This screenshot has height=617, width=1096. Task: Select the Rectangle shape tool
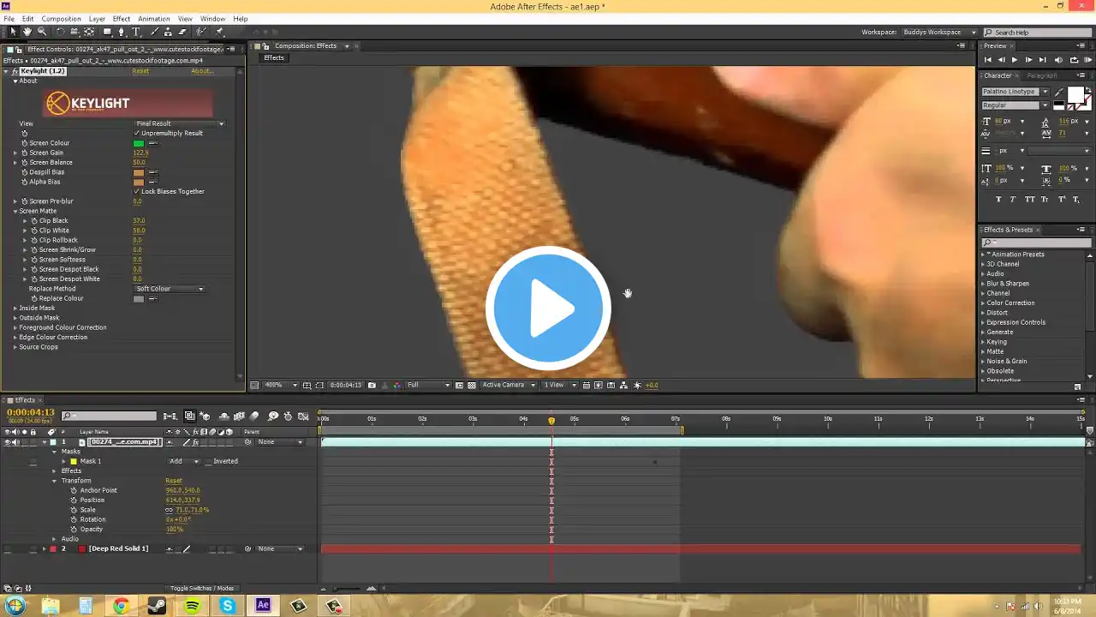[107, 32]
